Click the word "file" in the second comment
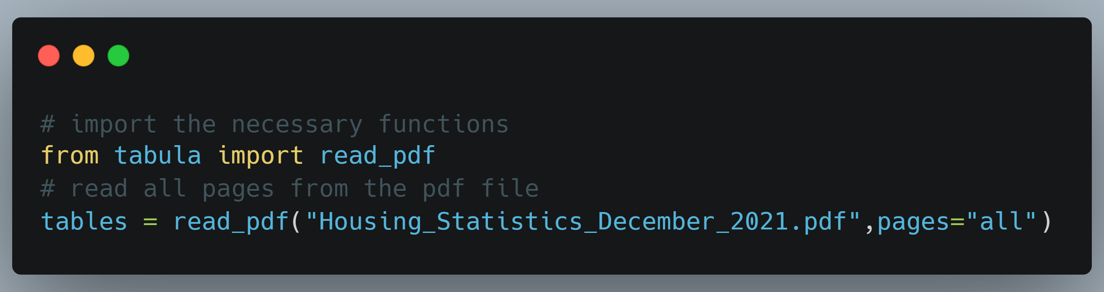This screenshot has width=1104, height=292. click(x=510, y=189)
